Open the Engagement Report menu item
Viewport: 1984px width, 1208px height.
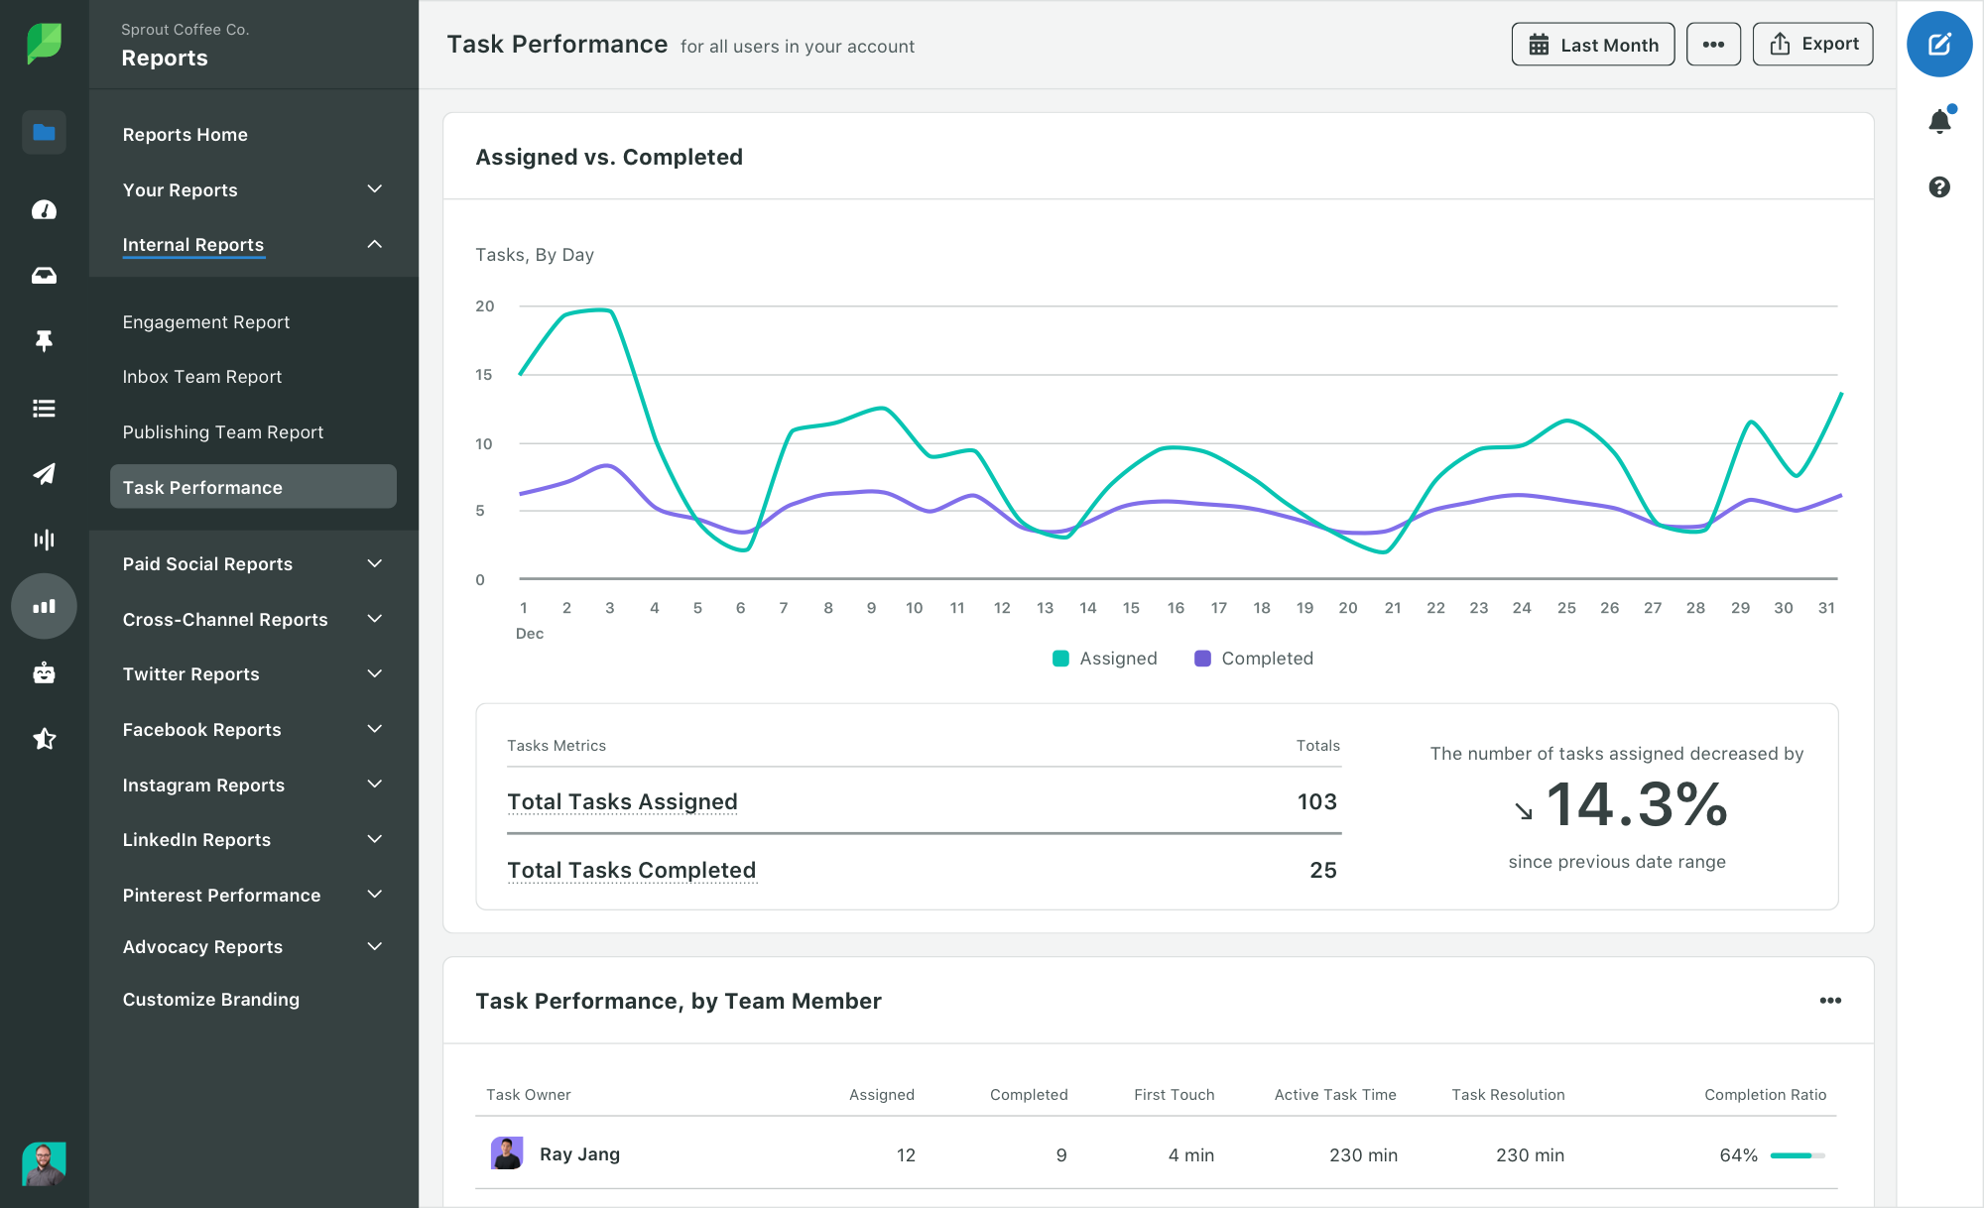(x=206, y=322)
